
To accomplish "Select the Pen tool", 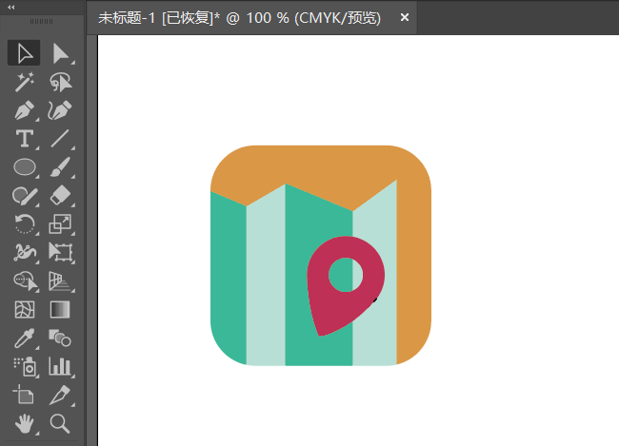I will [x=24, y=110].
